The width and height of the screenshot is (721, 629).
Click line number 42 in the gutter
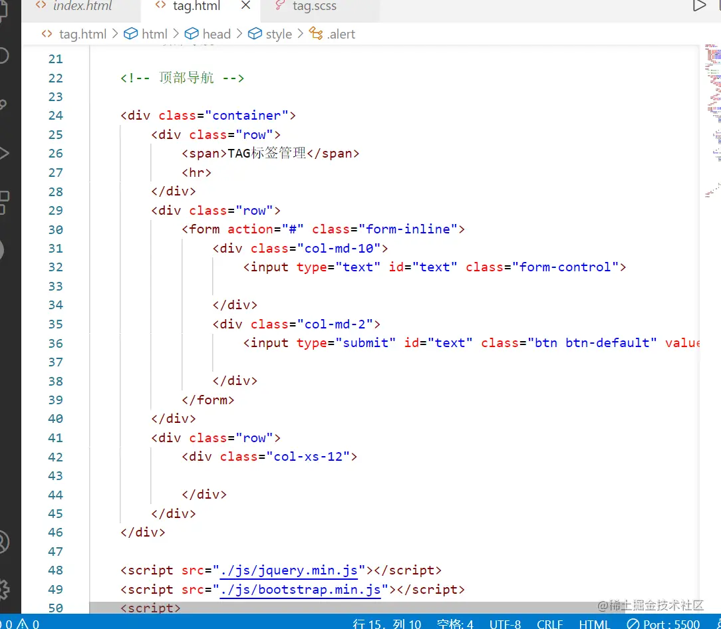pyautogui.click(x=56, y=457)
